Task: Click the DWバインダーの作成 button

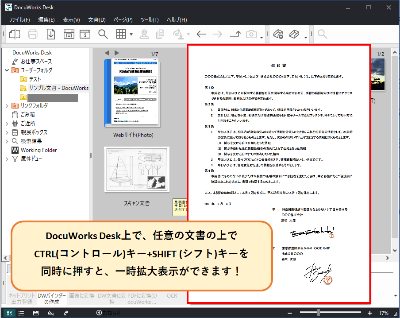Action: tap(51, 299)
